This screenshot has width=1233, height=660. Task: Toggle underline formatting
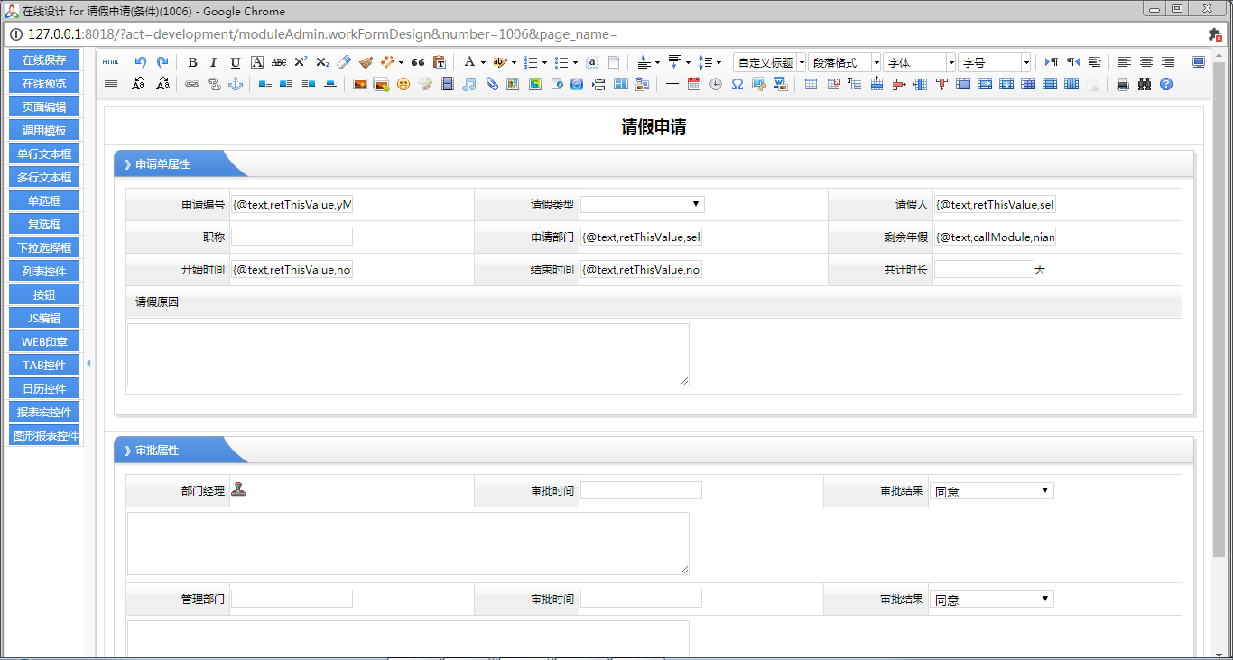point(236,62)
